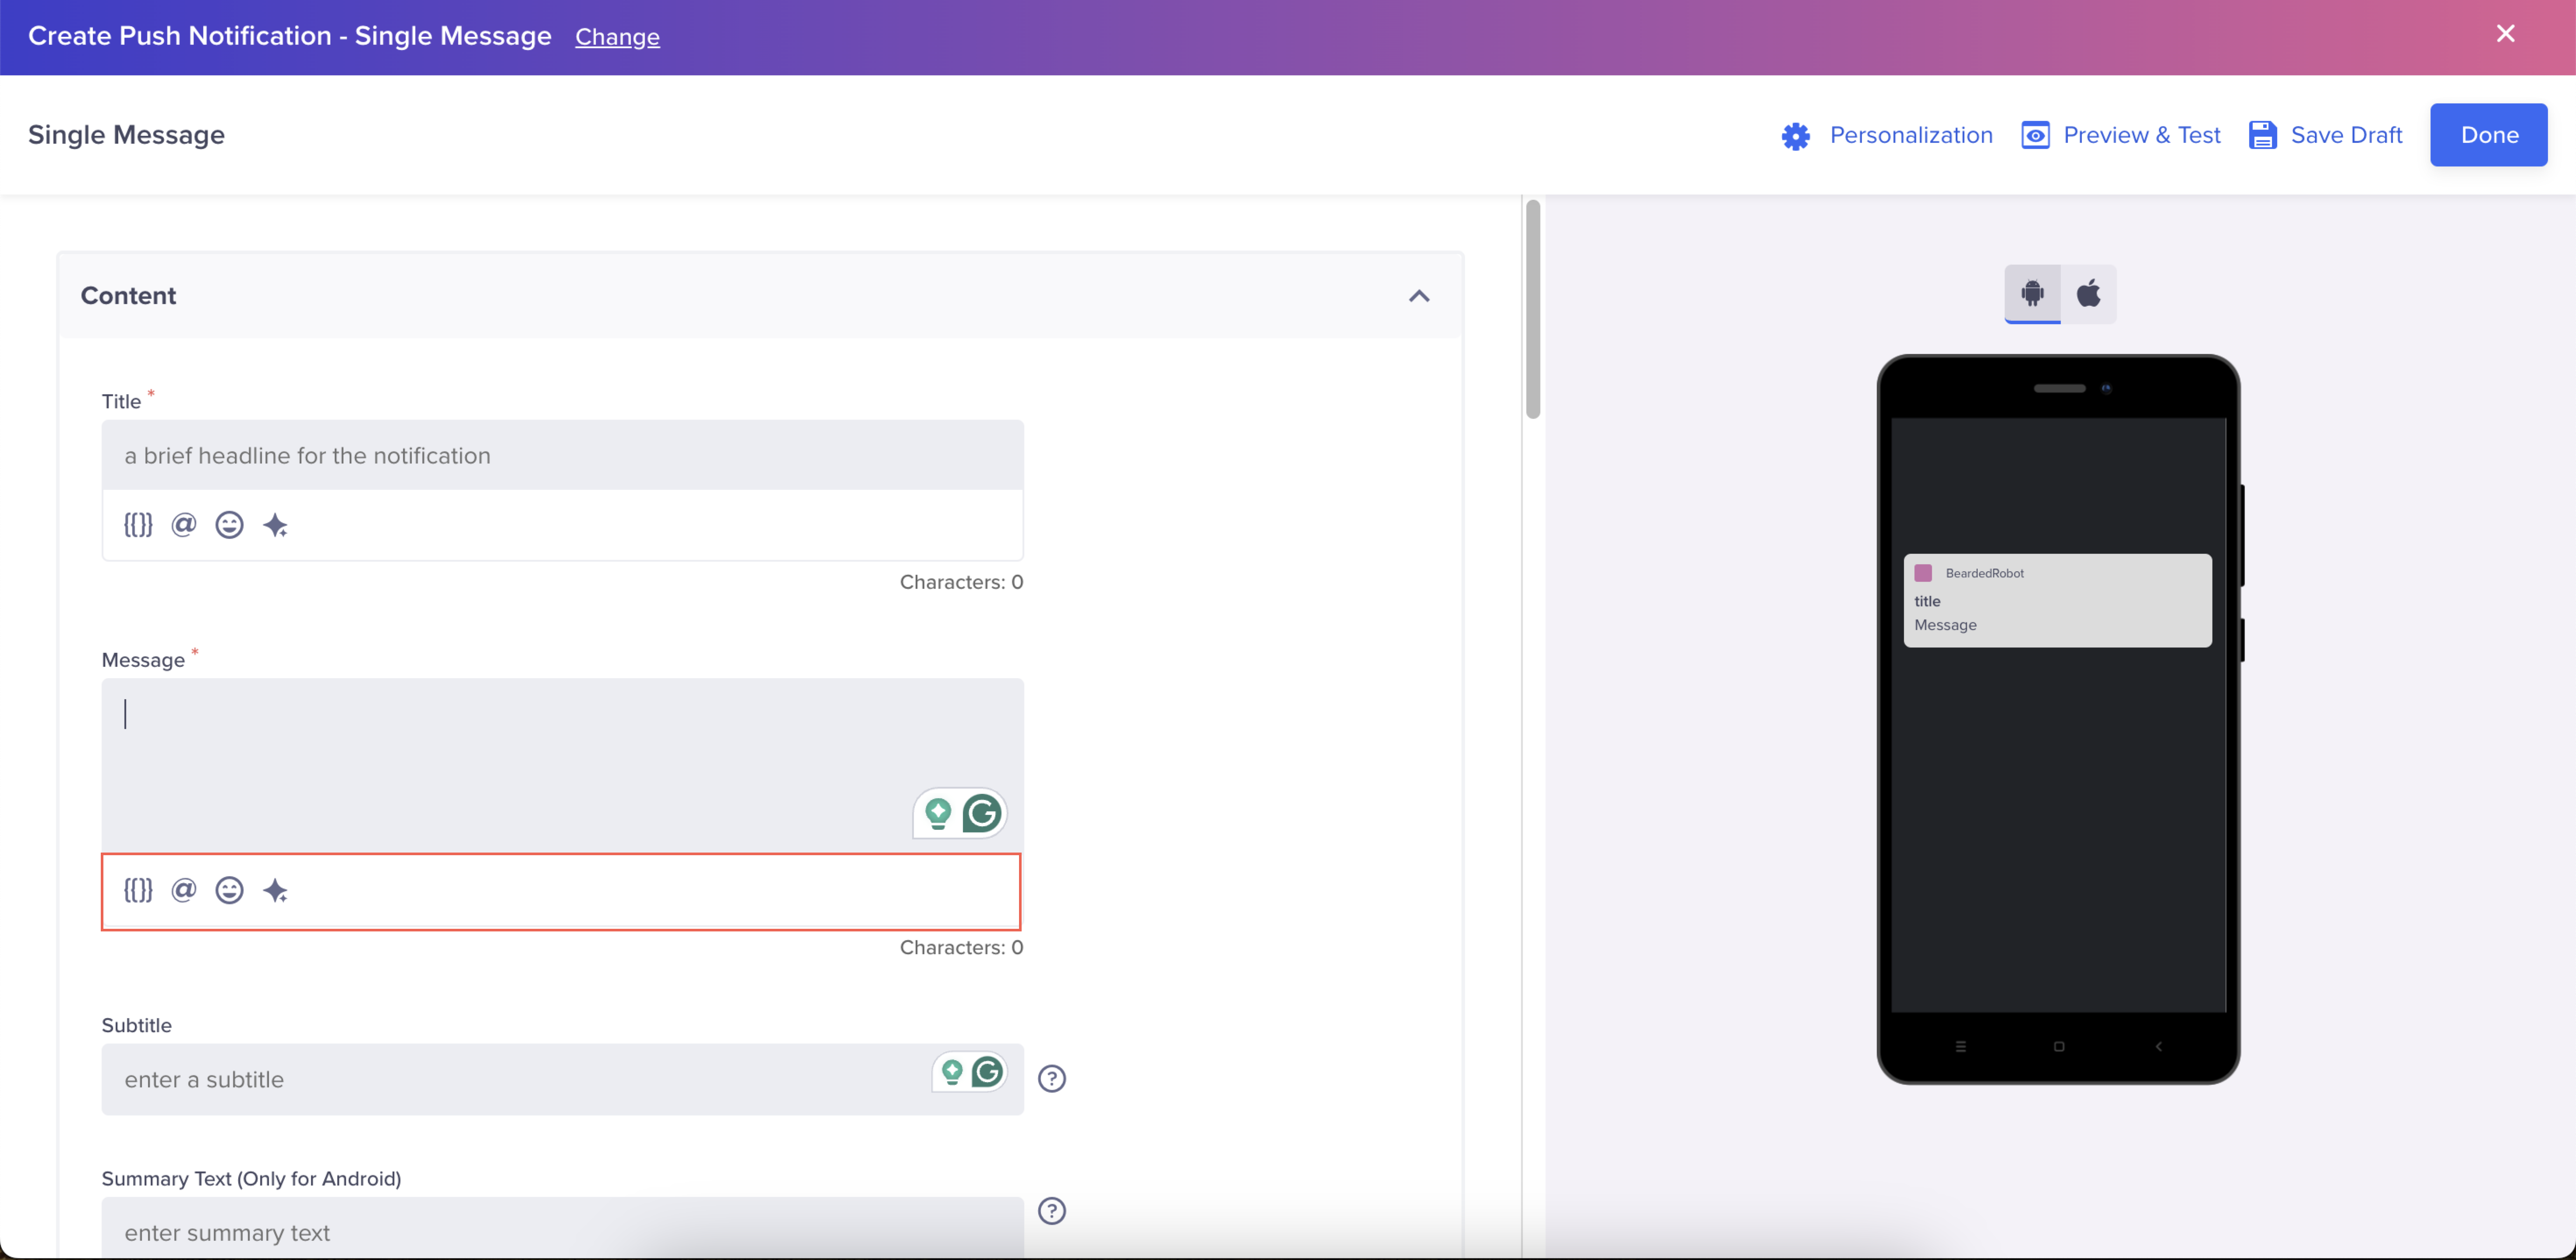
Task: Click the variable/template tag icon in Title
Action: 138,524
